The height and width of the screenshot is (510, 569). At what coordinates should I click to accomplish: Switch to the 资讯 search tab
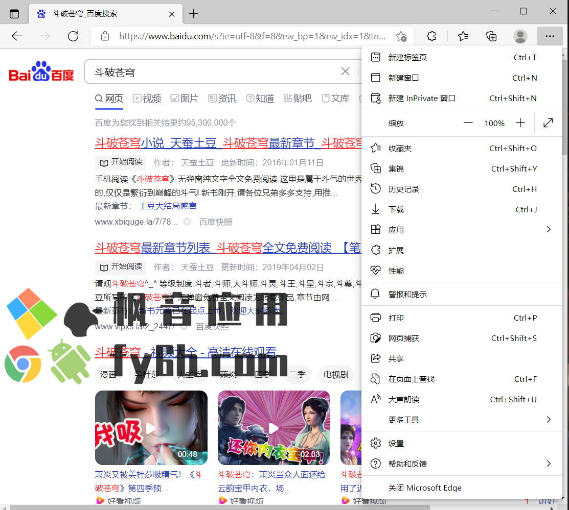[222, 99]
